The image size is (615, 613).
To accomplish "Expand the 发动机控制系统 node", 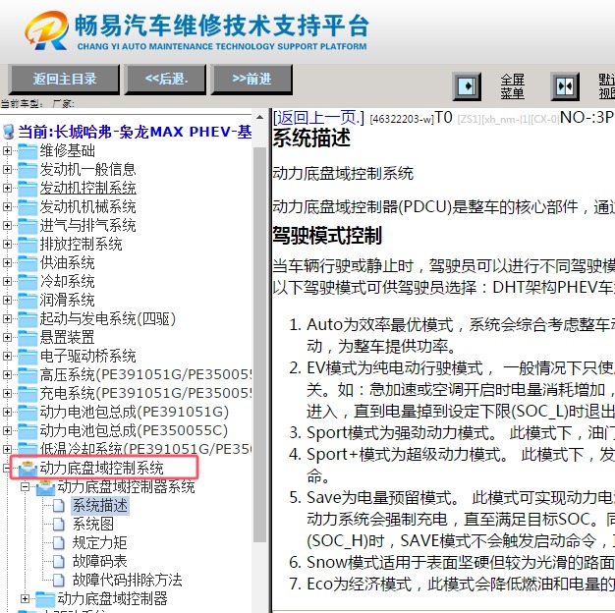I will [x=7, y=188].
